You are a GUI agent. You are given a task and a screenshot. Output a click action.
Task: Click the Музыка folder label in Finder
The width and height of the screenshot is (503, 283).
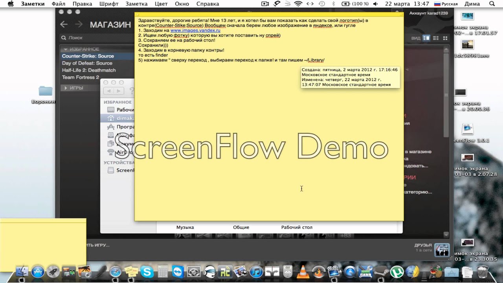[185, 227]
